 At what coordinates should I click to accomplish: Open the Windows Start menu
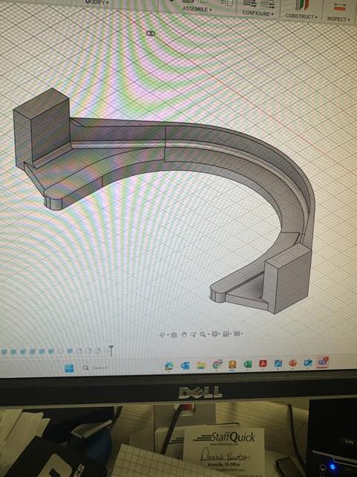pyautogui.click(x=69, y=368)
